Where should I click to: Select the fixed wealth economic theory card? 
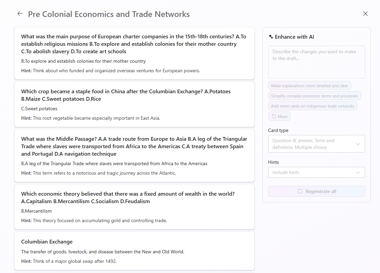[x=134, y=207]
